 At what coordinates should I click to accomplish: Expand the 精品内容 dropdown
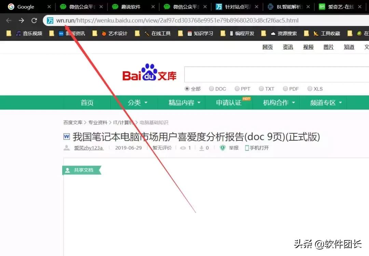181,102
